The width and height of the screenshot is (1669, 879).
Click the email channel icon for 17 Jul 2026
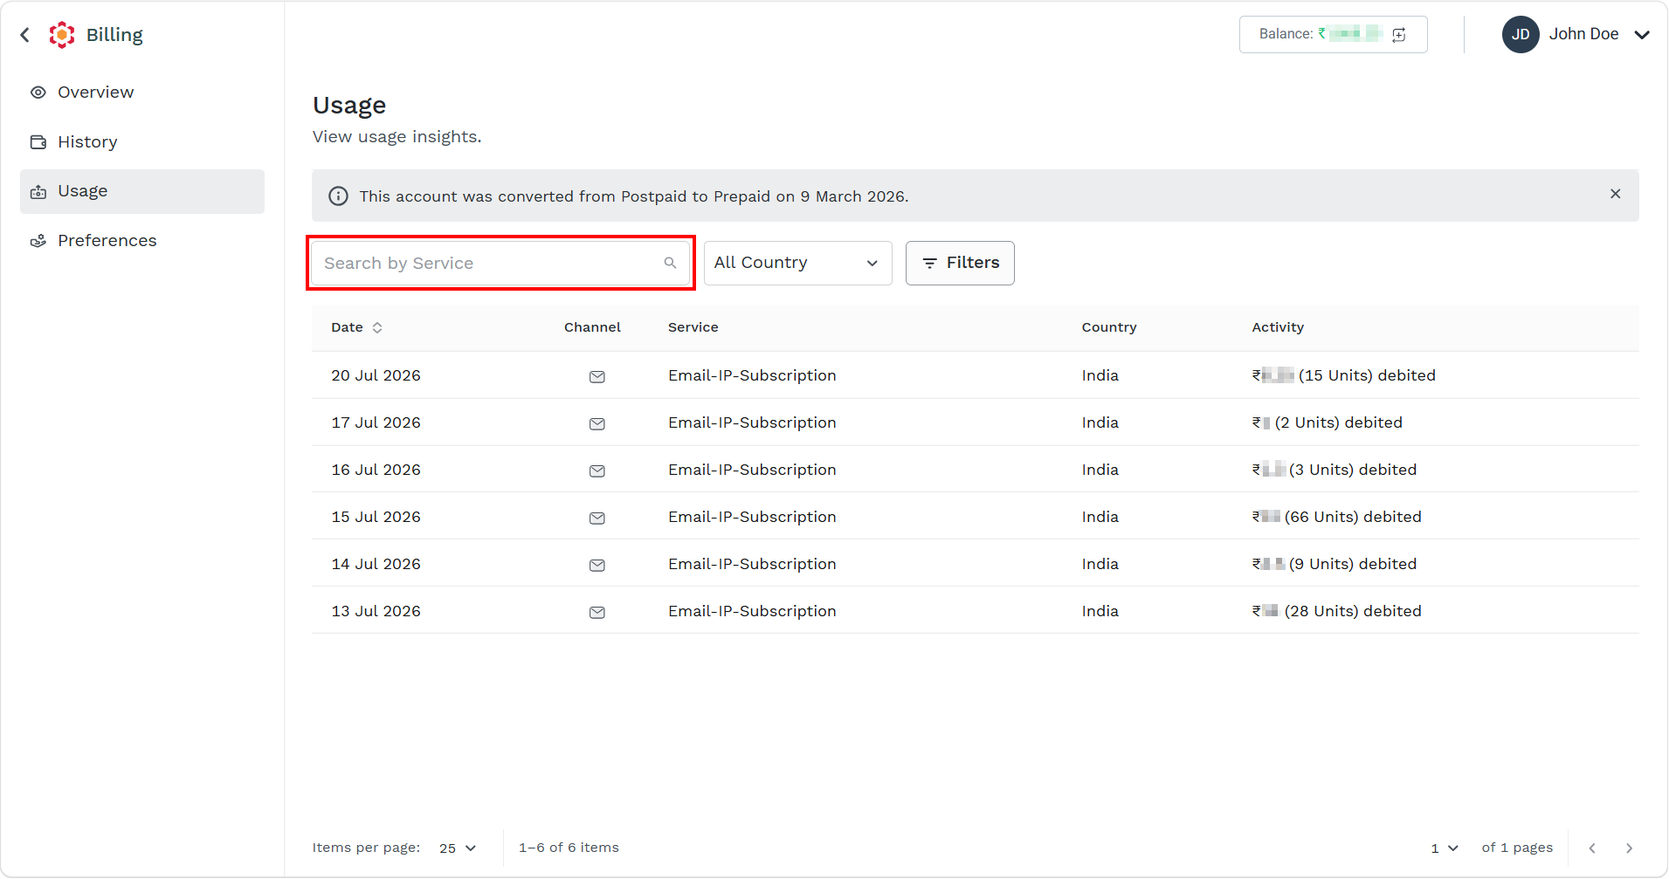[x=597, y=423]
